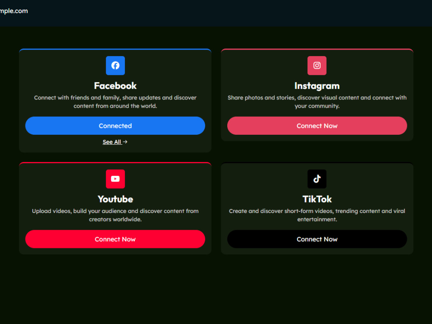This screenshot has width=432, height=324.
Task: Click the Instagram logo icon
Action: pyautogui.click(x=317, y=66)
